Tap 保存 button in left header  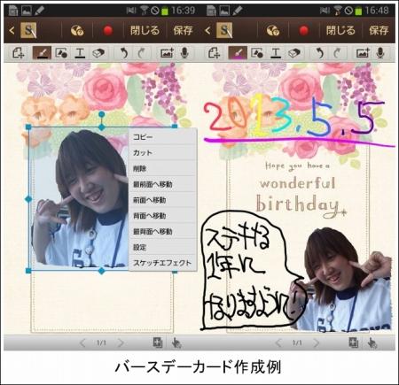(183, 30)
